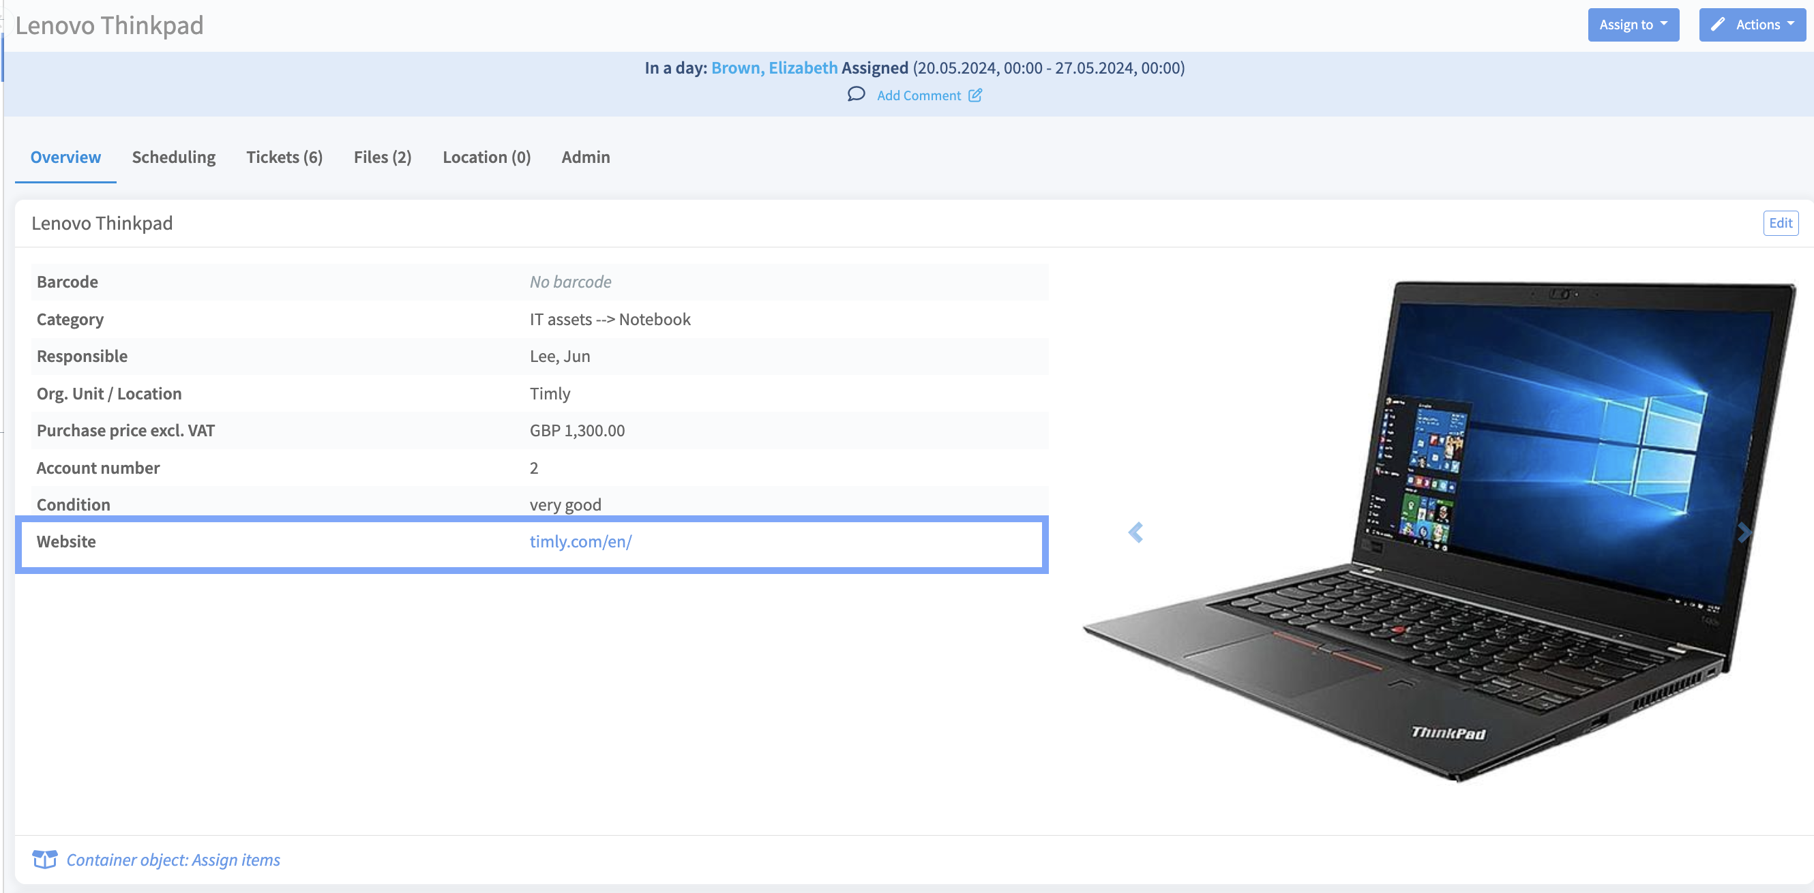The image size is (1814, 893).
Task: Click the 'Category' field label
Action: pyautogui.click(x=70, y=319)
